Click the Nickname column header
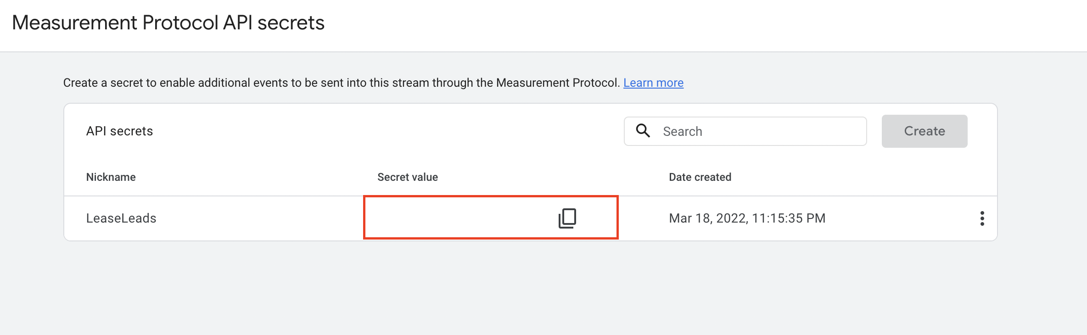Viewport: 1087px width, 335px height. click(x=111, y=177)
